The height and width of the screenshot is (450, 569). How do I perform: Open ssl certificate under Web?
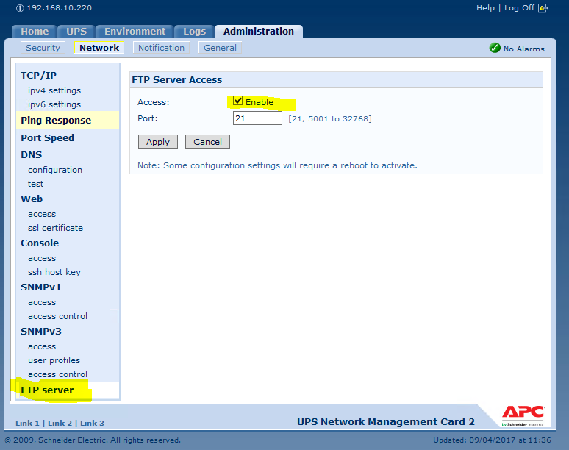tap(55, 228)
